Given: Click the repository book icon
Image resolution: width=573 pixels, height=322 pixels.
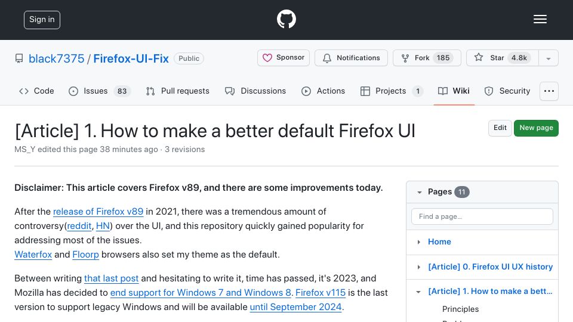Looking at the screenshot, I should click(19, 58).
